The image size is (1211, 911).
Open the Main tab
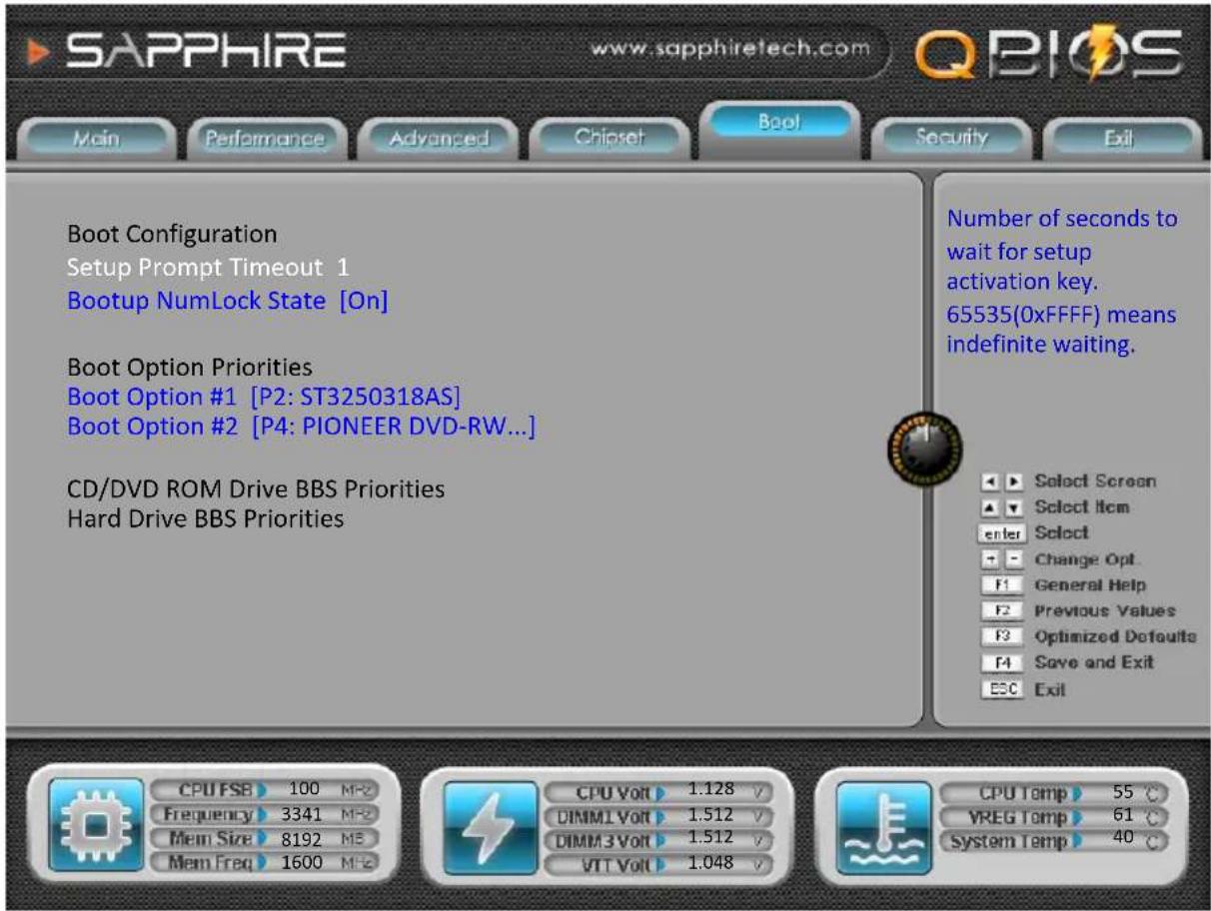[x=97, y=138]
